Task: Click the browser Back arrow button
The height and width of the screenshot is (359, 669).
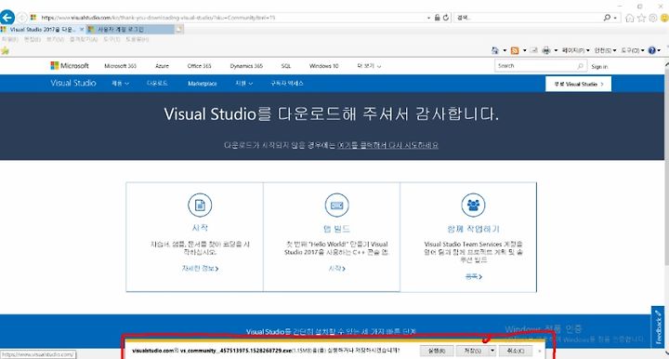Action: click(7, 18)
